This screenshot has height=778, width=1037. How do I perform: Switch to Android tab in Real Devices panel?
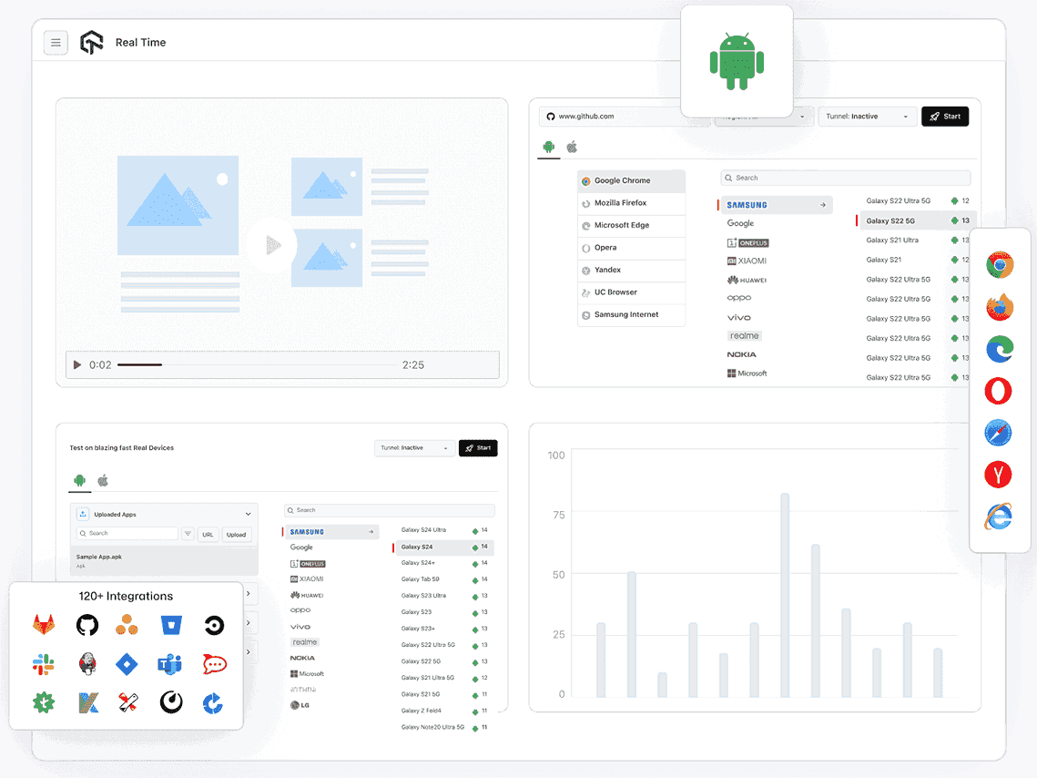tap(80, 480)
